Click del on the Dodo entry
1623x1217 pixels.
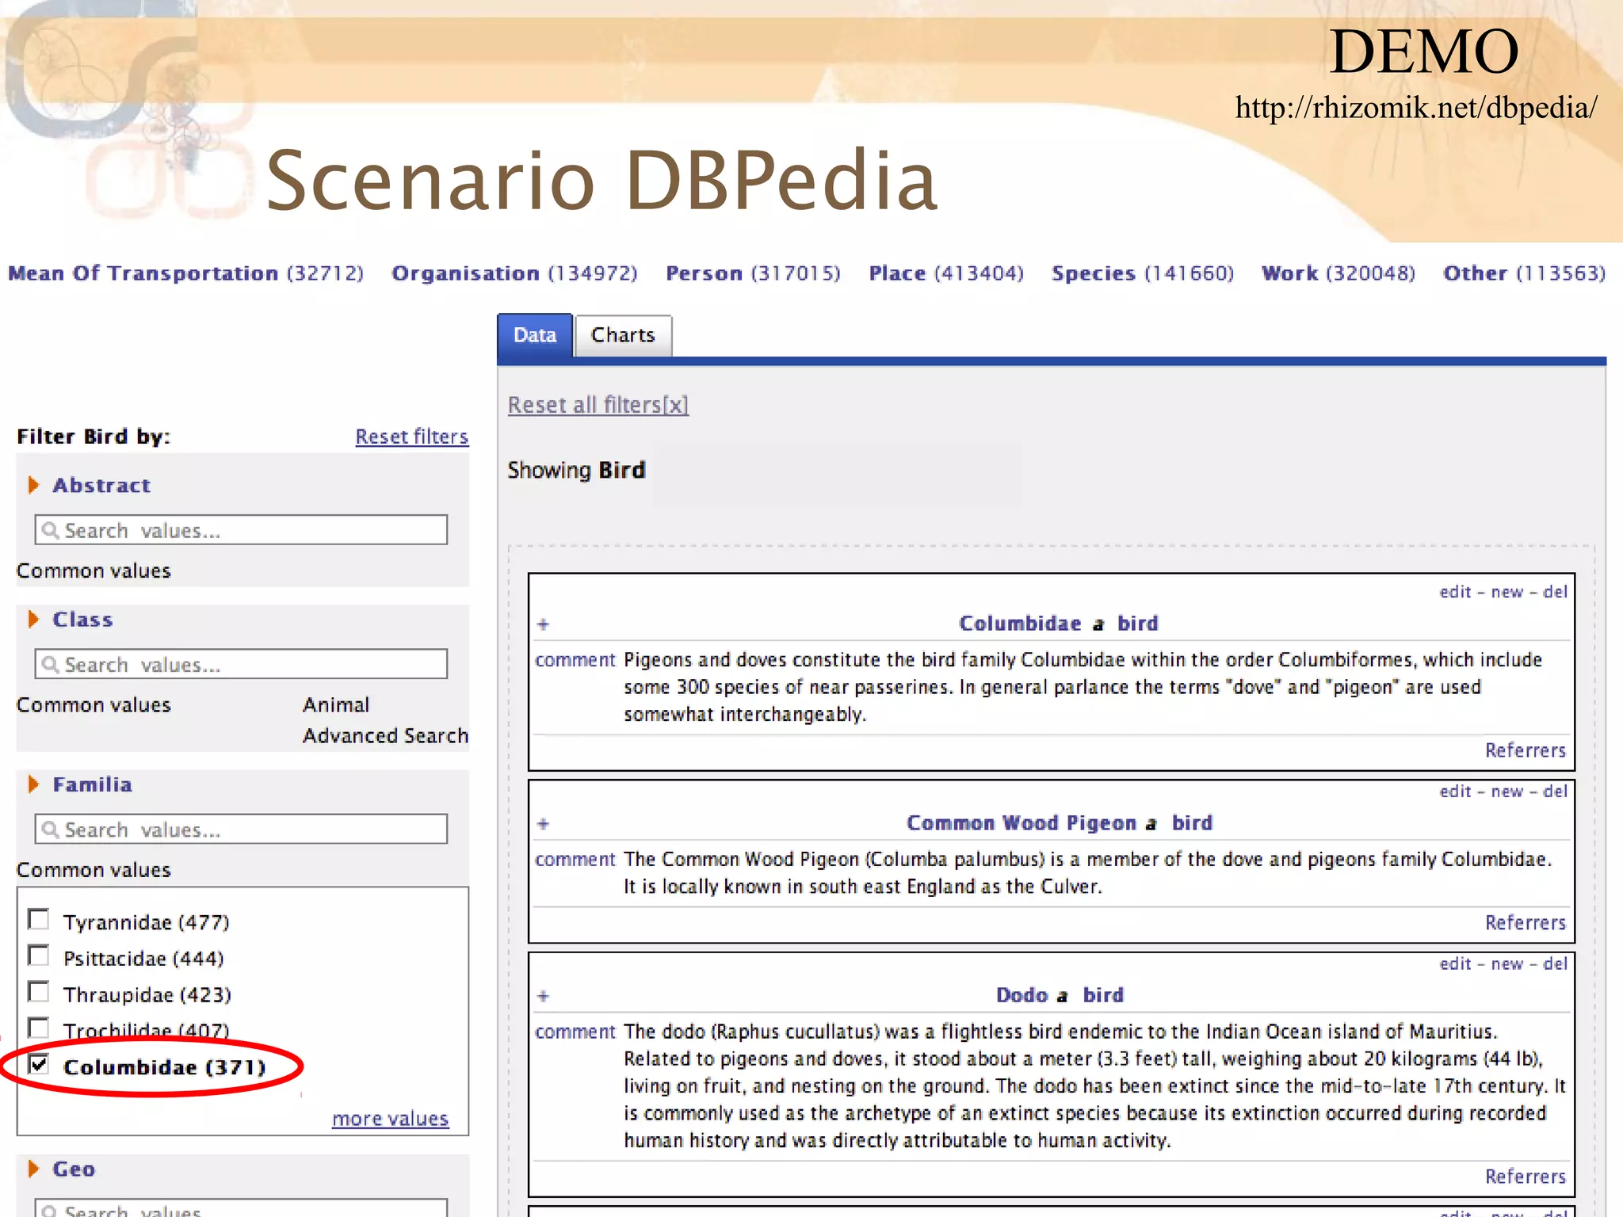click(x=1556, y=964)
